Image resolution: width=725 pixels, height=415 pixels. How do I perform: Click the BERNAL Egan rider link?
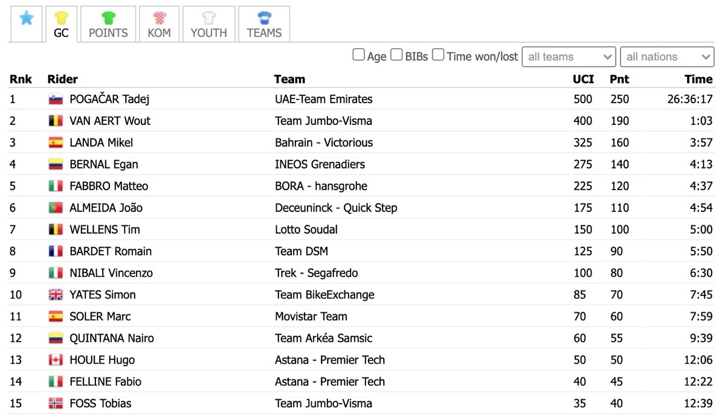[x=104, y=164]
